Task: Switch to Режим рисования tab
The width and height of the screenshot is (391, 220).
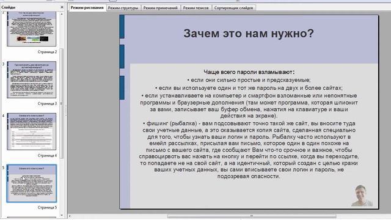Action: (87, 8)
